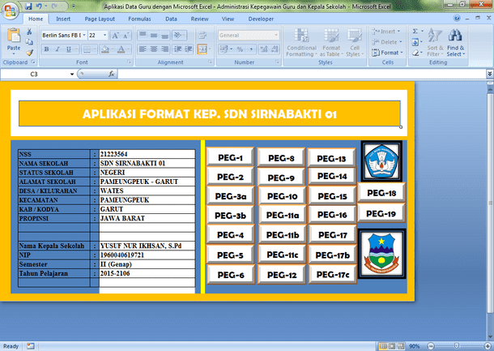
Task: Apply the font color A
Action: click(121, 49)
